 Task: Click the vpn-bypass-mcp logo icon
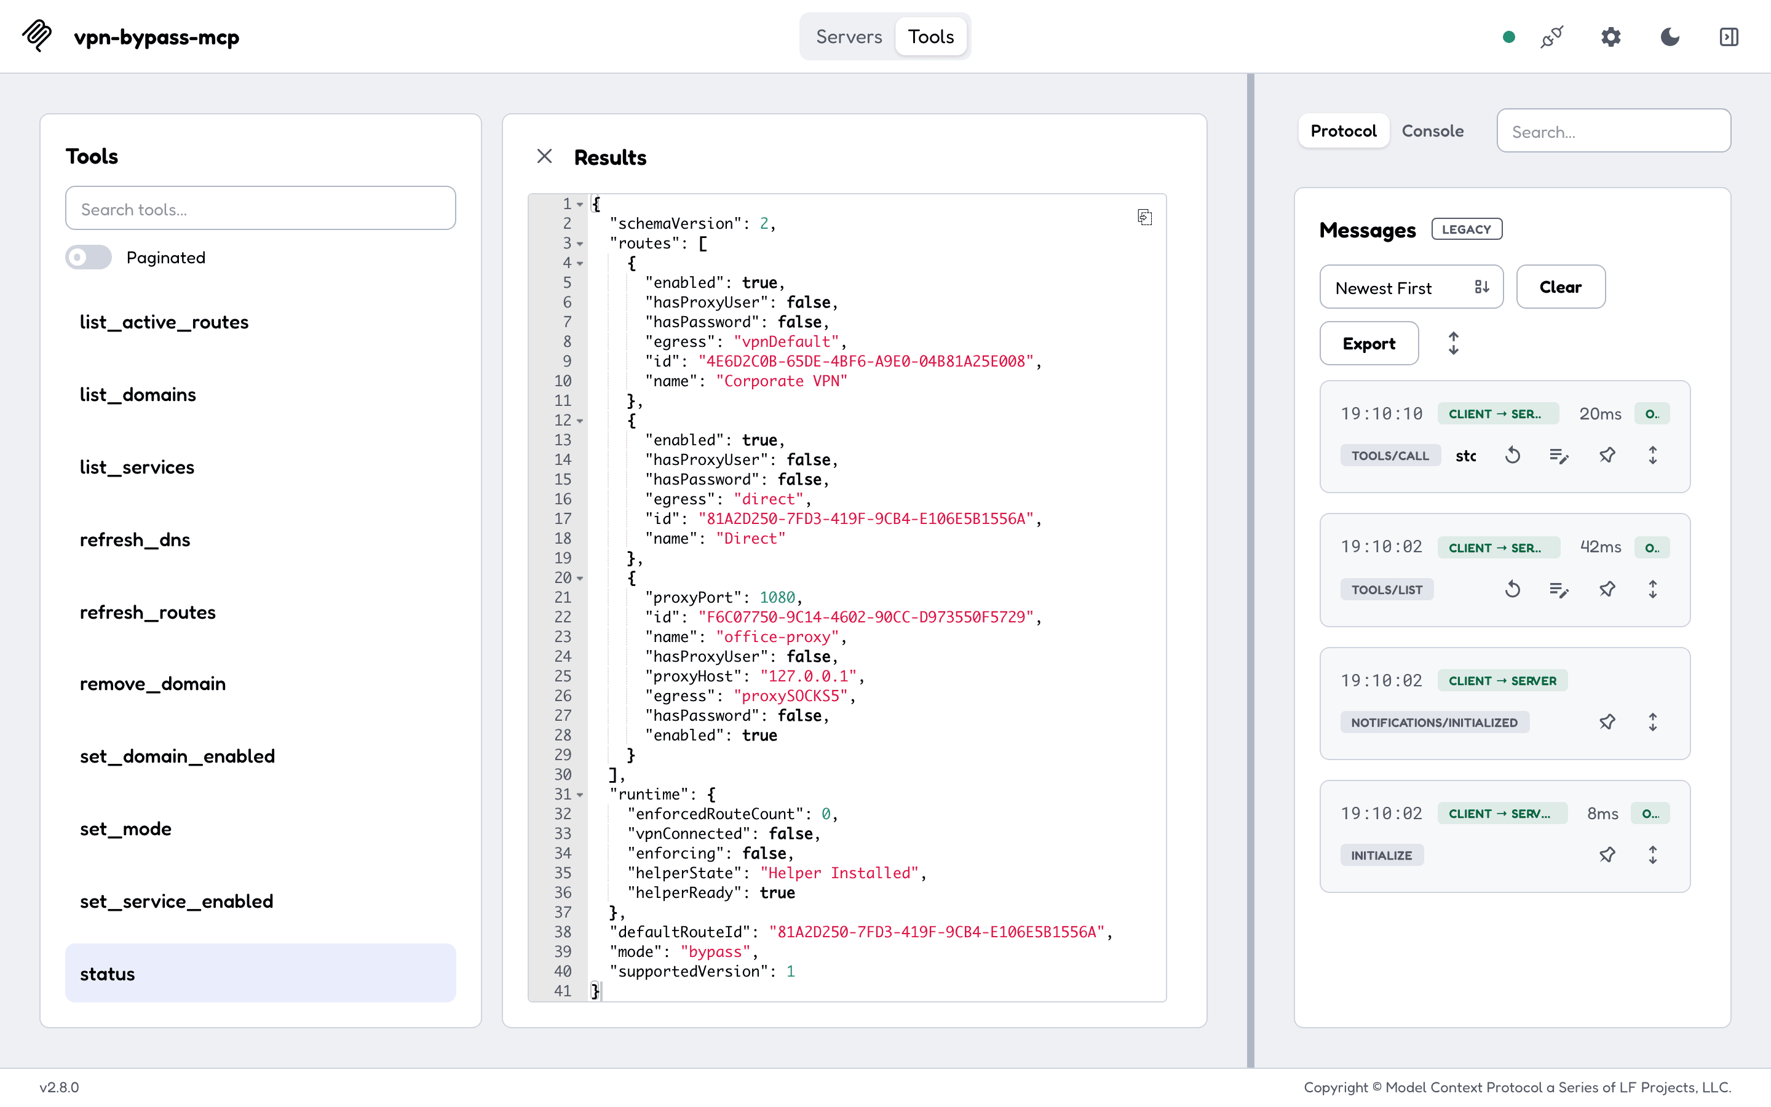coord(38,36)
